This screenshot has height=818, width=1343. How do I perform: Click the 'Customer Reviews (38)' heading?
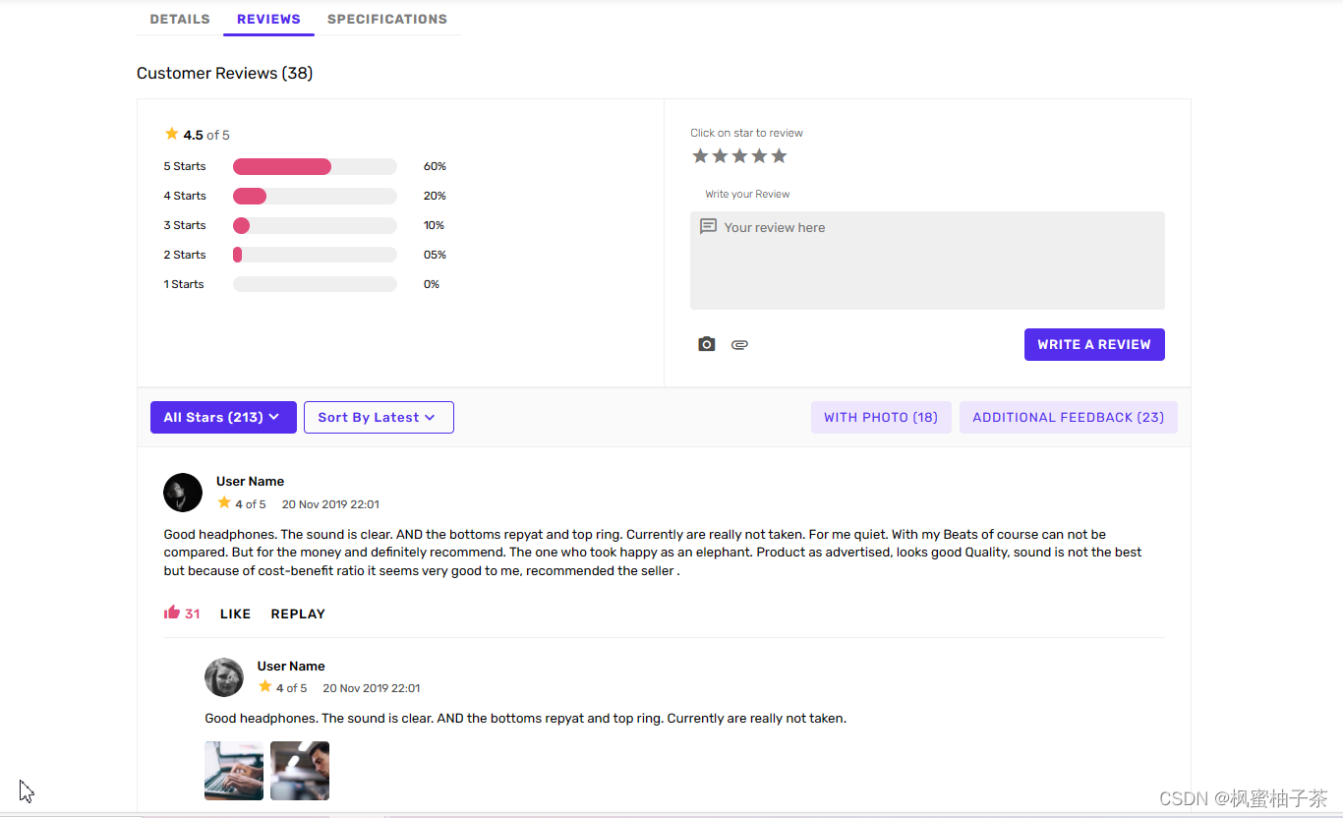coord(225,73)
